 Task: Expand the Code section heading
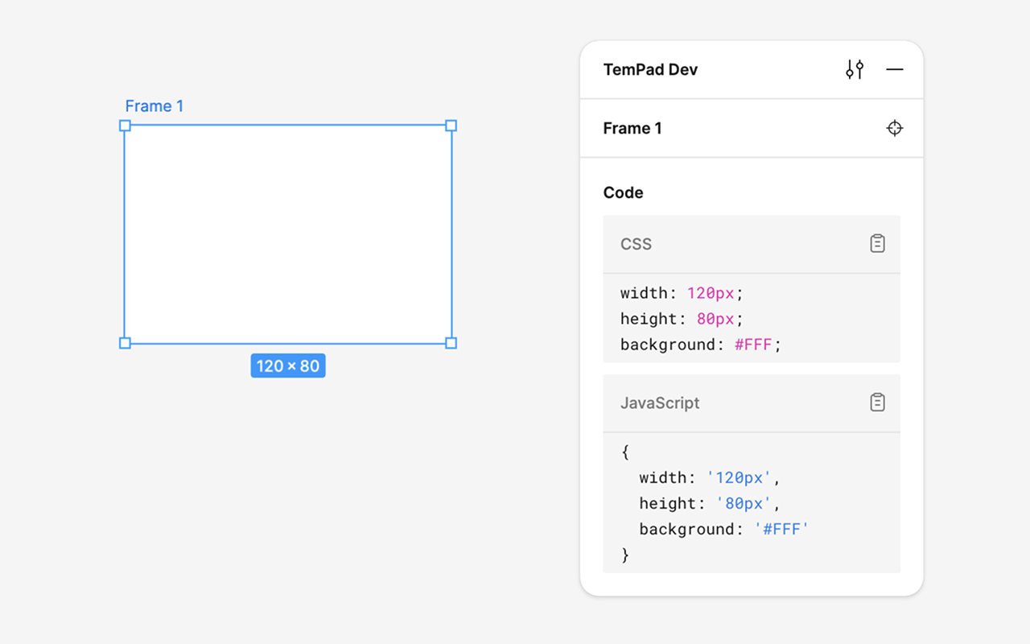[x=623, y=192]
